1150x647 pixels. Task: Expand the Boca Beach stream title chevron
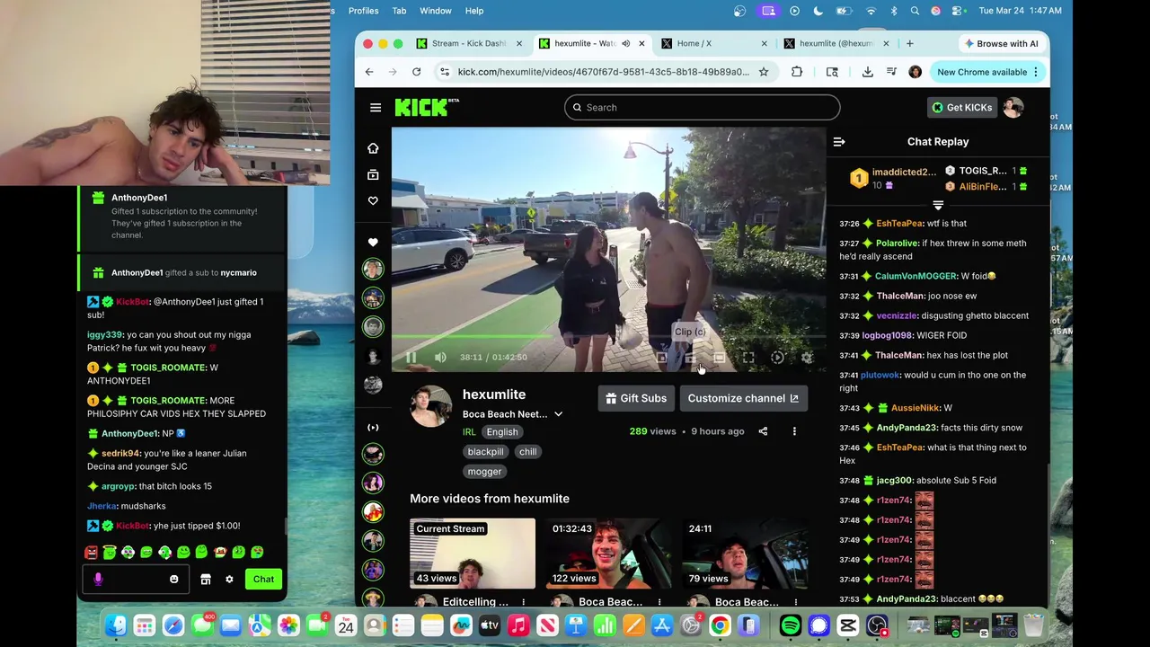click(558, 414)
